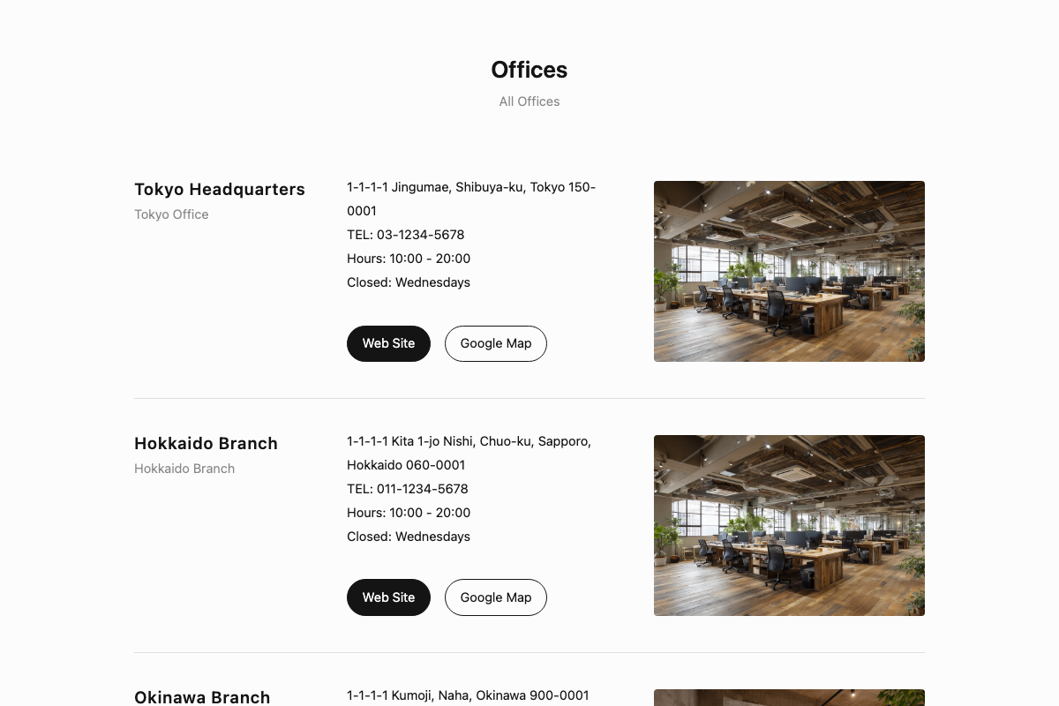Open Google Map for Tokyo Headquarters
This screenshot has width=1059, height=706.
click(495, 343)
